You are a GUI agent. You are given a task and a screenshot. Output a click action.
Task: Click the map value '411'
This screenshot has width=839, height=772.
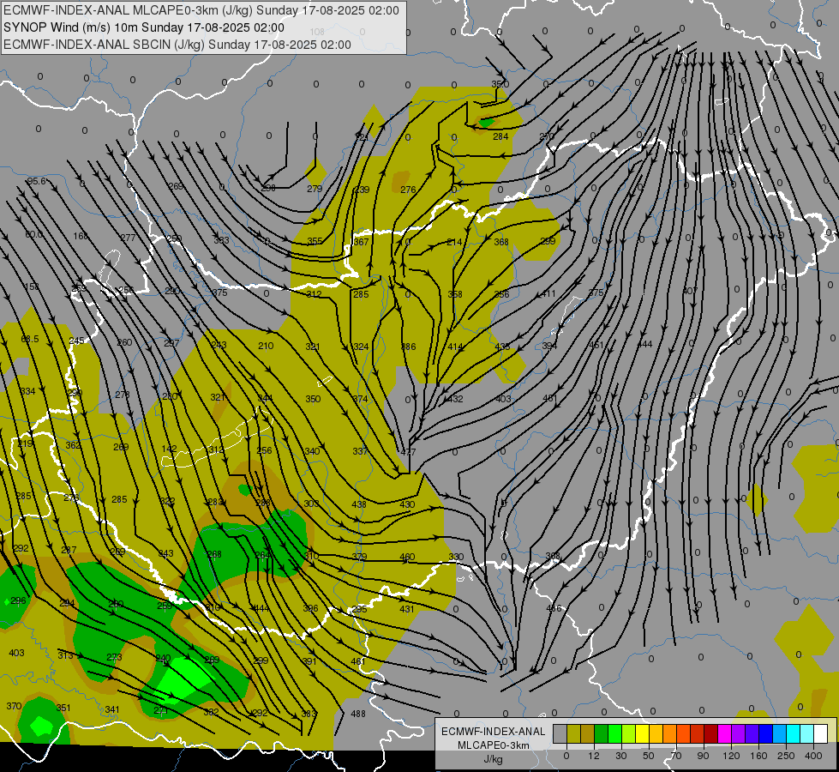tap(548, 293)
